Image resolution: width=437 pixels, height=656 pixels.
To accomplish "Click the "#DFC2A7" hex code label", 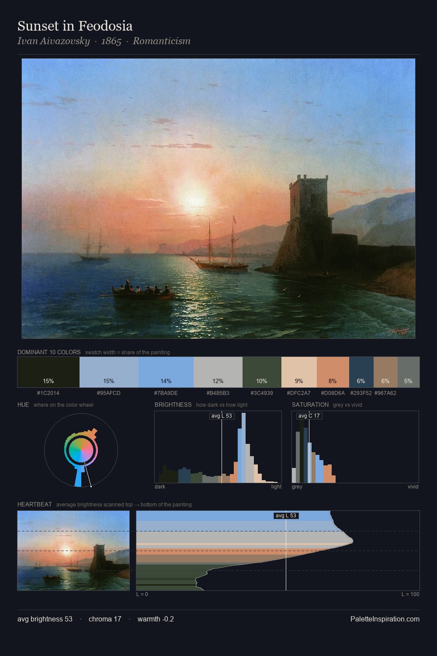I will (299, 393).
